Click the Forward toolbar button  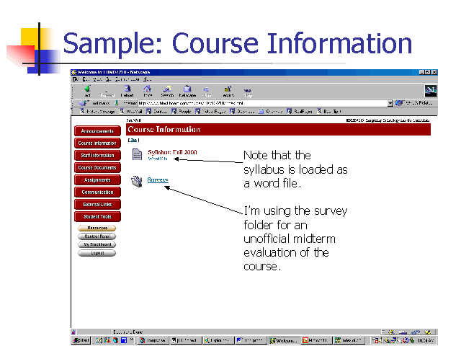107,93
